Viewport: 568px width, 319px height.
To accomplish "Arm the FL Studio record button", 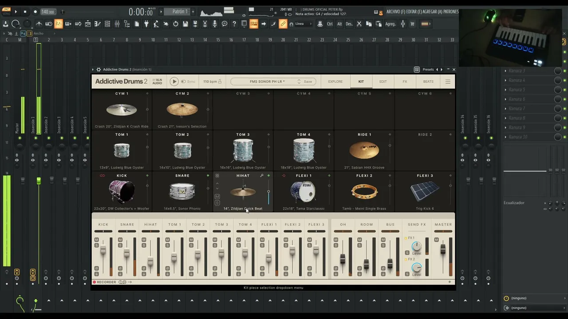I will 35,12.
